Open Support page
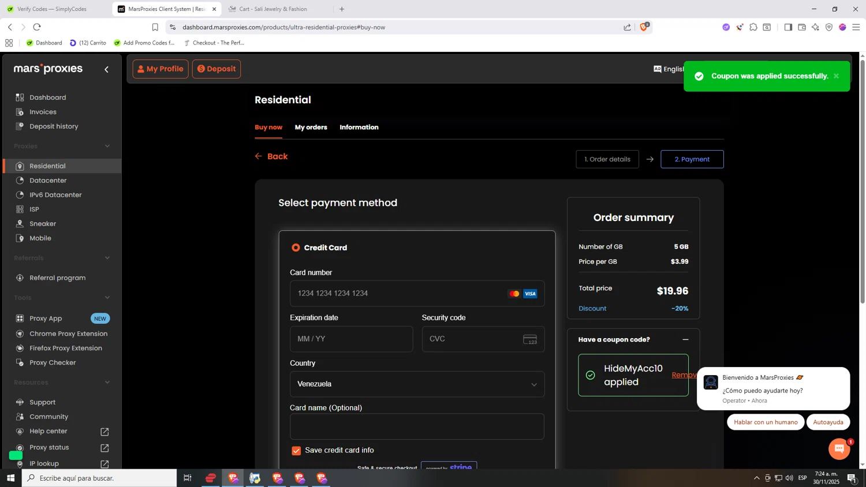Viewport: 866px width, 487px height. 42,402
